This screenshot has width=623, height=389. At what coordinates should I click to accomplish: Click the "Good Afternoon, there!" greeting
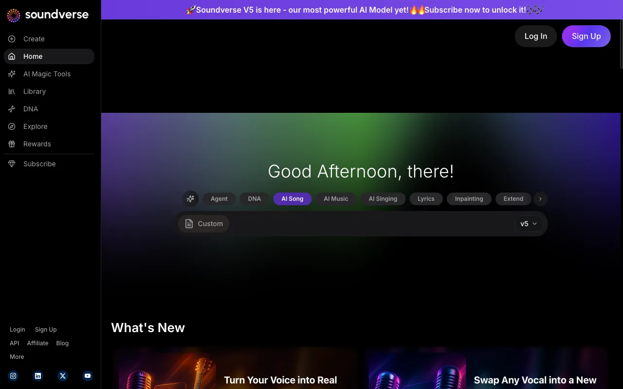[x=361, y=171]
